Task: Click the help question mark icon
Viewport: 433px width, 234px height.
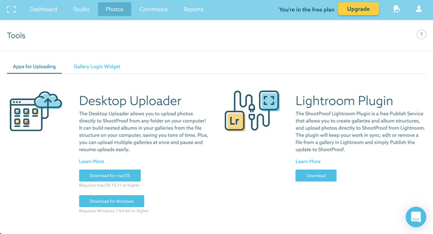Action: 421,35
